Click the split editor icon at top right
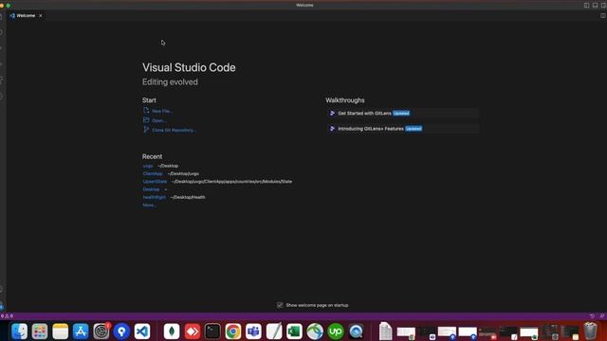The image size is (607, 341). click(x=603, y=15)
